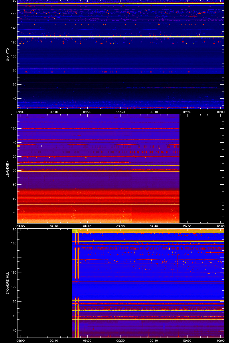Pick the 60 frequency tick on Sagamore Hill axis
This screenshot has width=229, height=343.
pyautogui.click(x=14, y=316)
